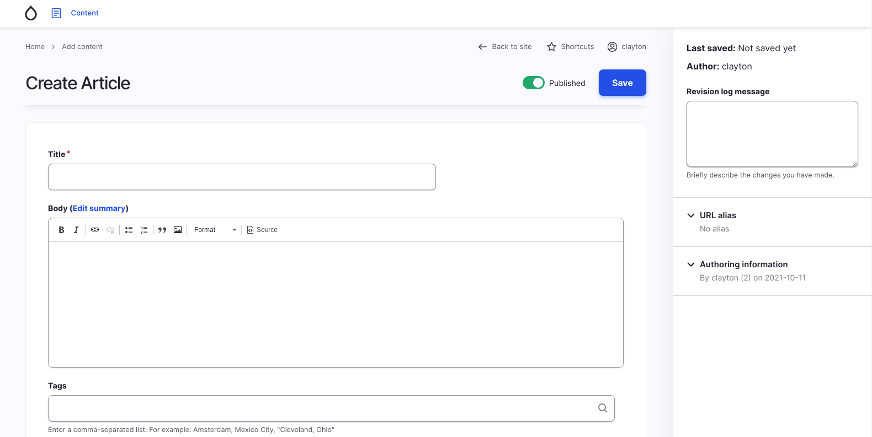Go back to site
The image size is (872, 437).
[505, 47]
